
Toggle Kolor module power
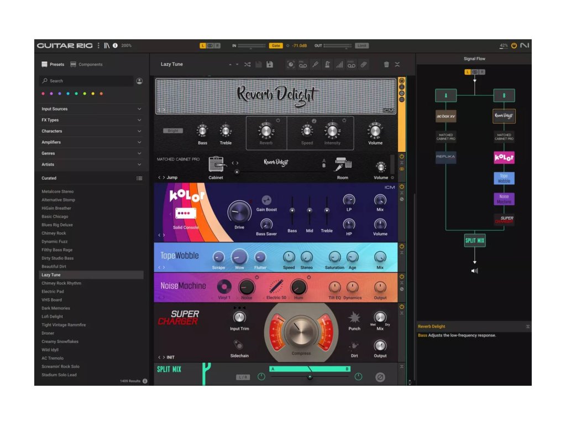(402, 187)
